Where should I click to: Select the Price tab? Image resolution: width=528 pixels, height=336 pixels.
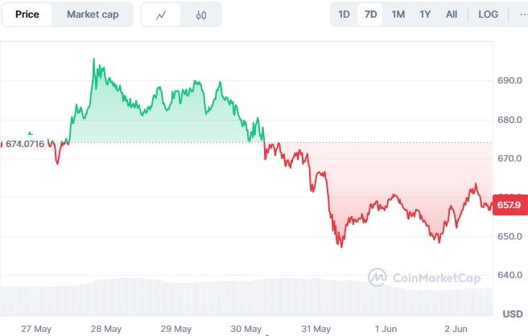pos(27,14)
